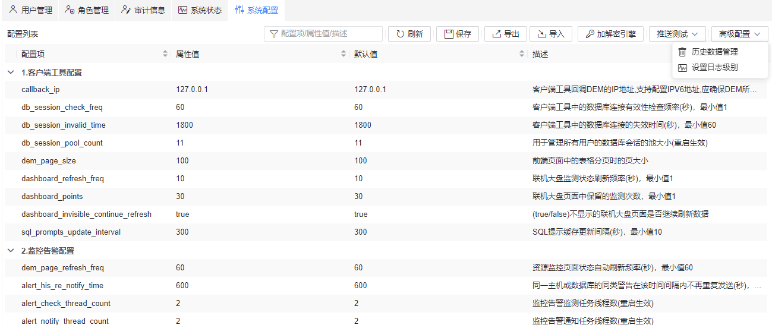Select the dashboard_points config item

52,197
